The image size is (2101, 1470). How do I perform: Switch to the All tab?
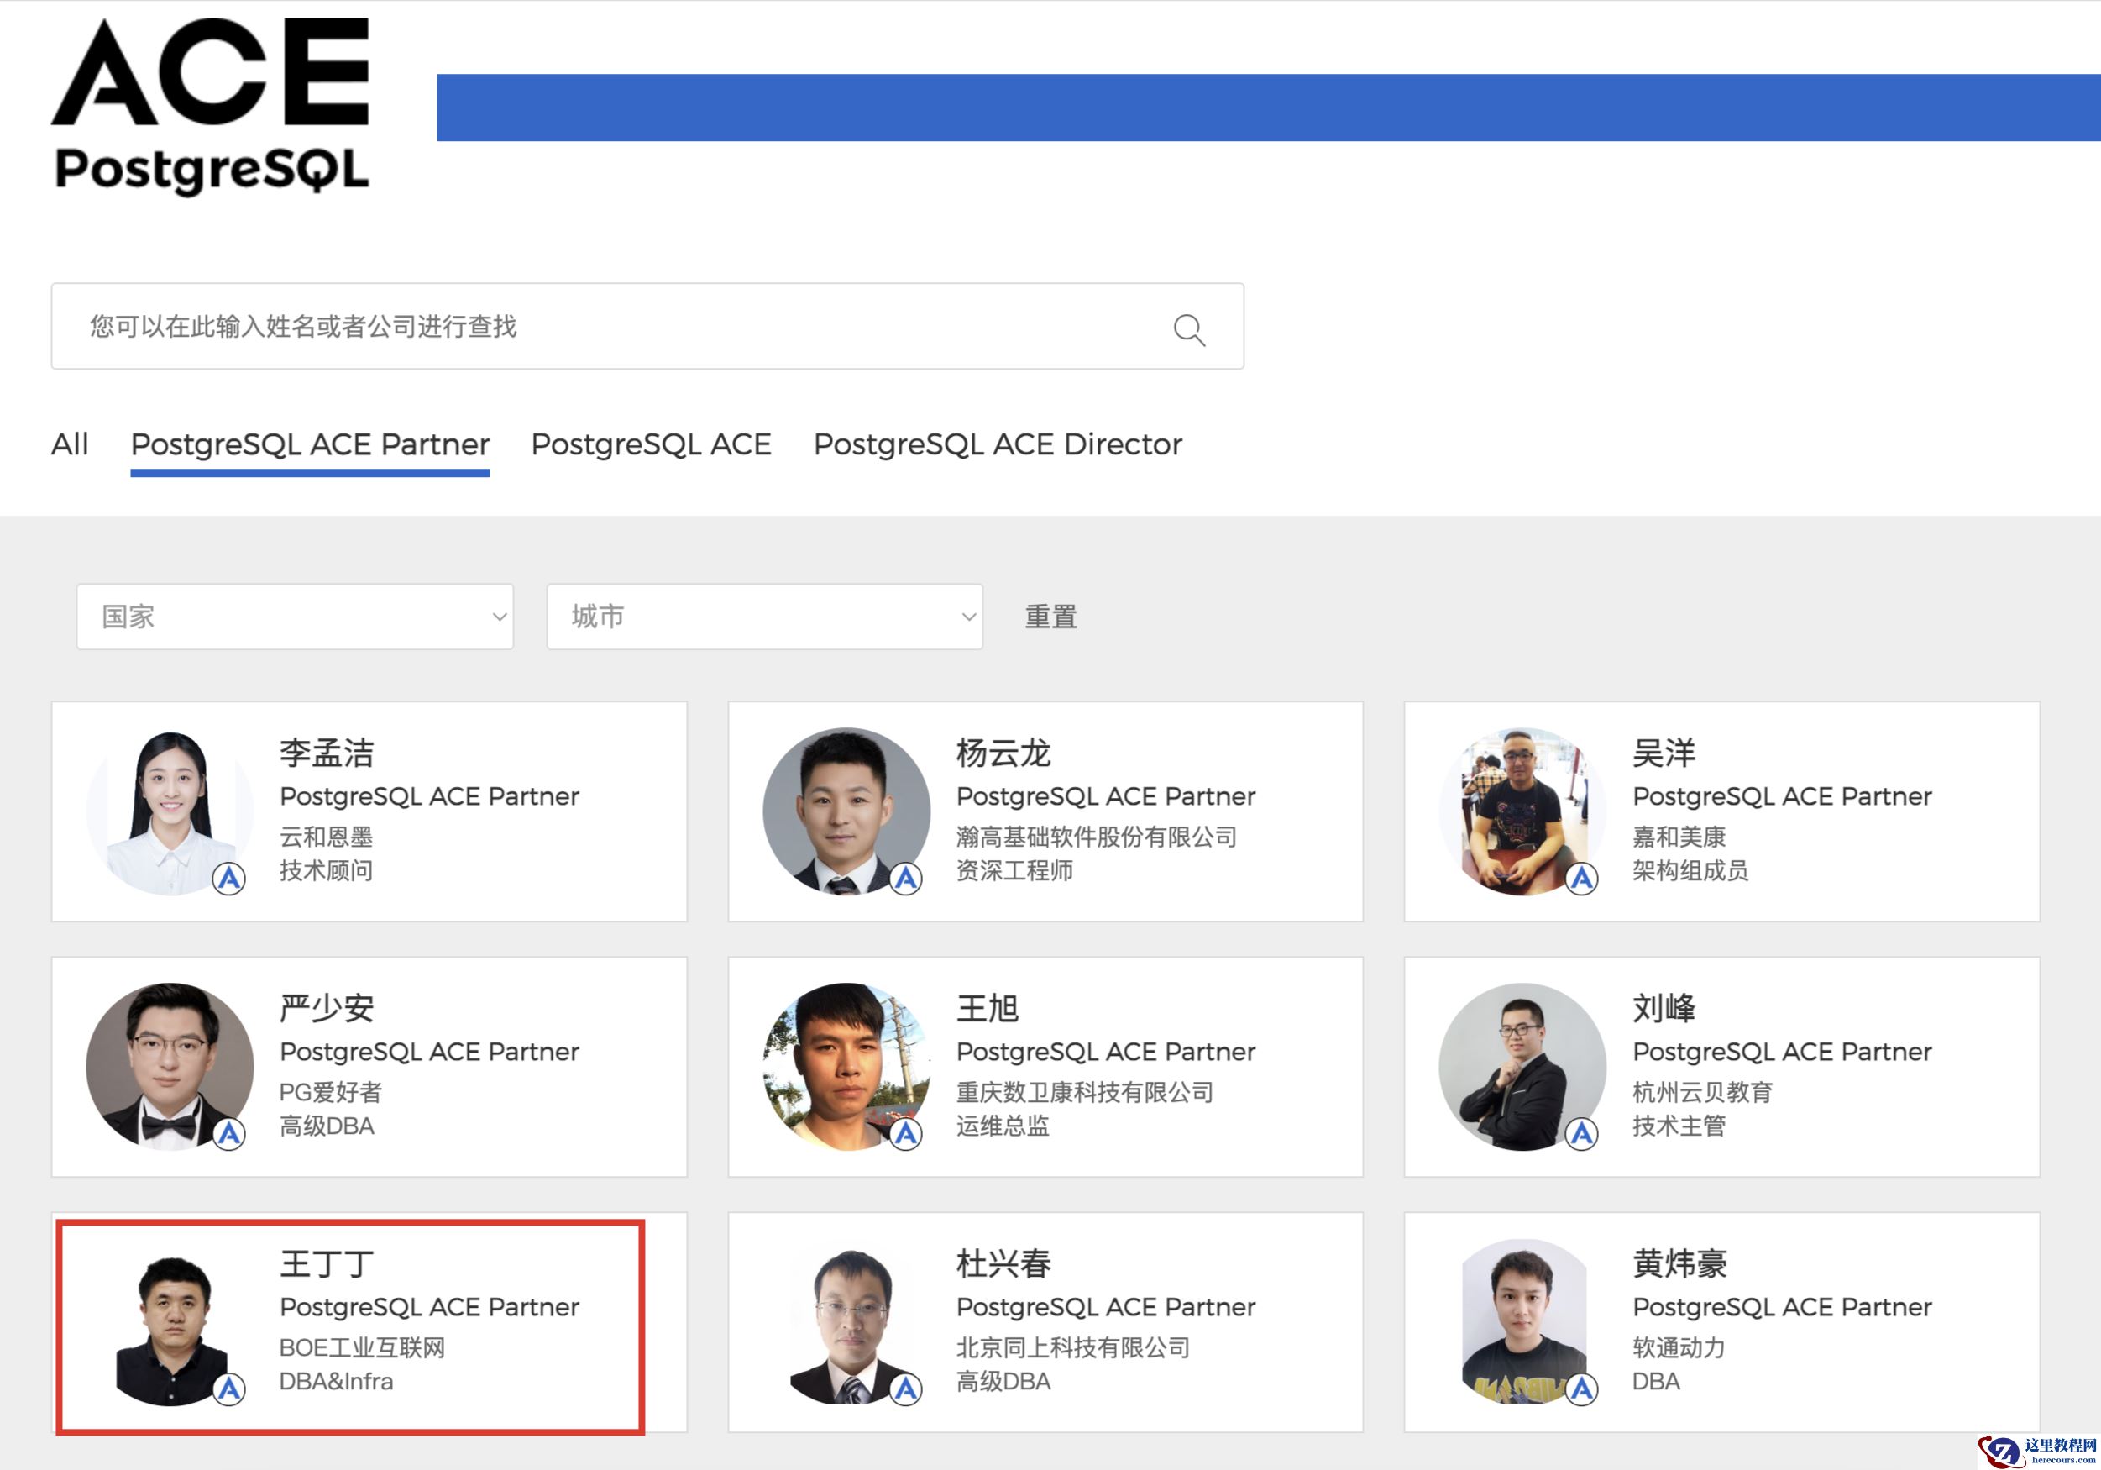70,445
